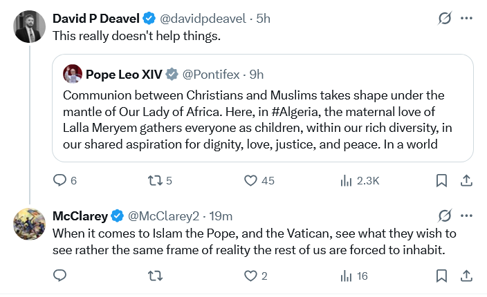
Task: View analytics for David Deavel's 2.3K views
Action: (347, 181)
